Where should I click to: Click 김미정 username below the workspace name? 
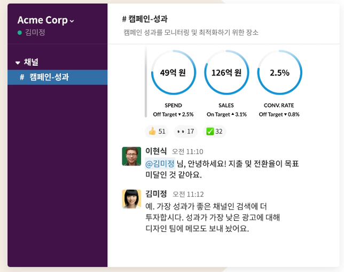[x=35, y=33]
